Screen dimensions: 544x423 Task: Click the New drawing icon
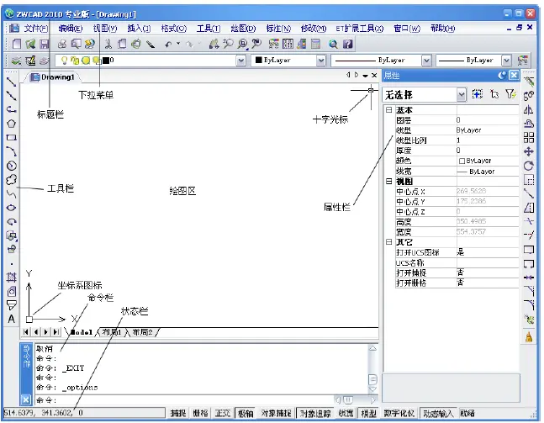16,44
